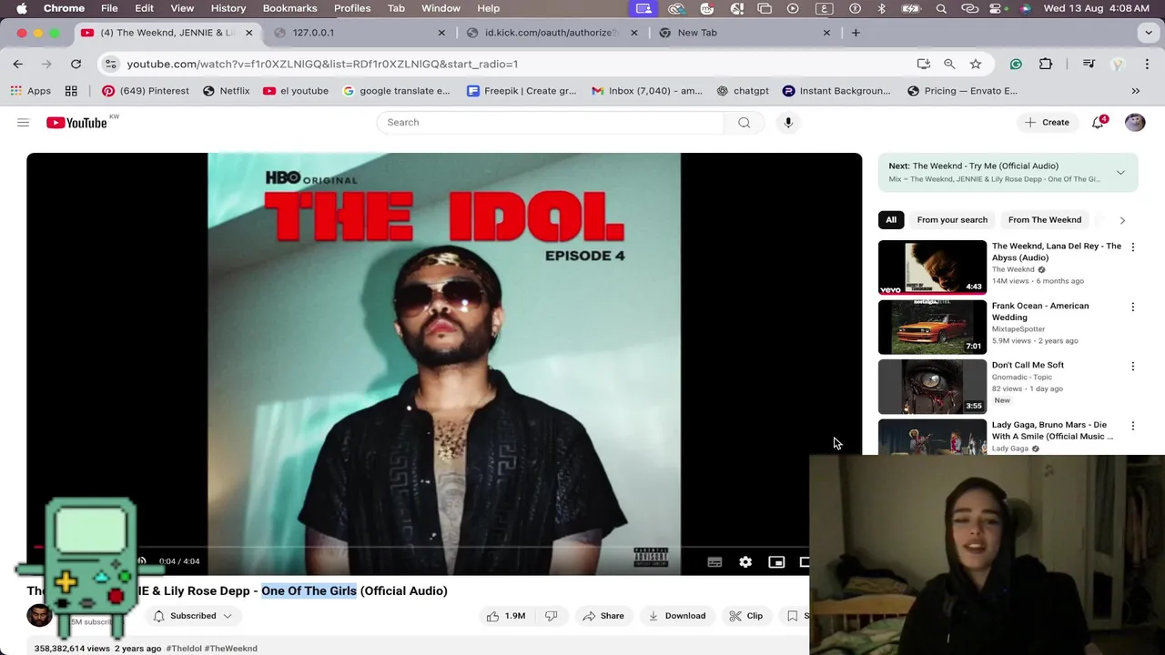Viewport: 1165px width, 655px height.
Task: Open the Apple menu
Action: click(22, 8)
